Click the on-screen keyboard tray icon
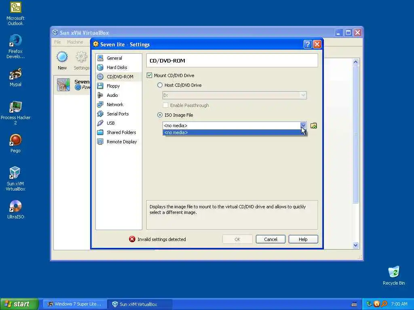This screenshot has width=414, height=310. point(354,304)
